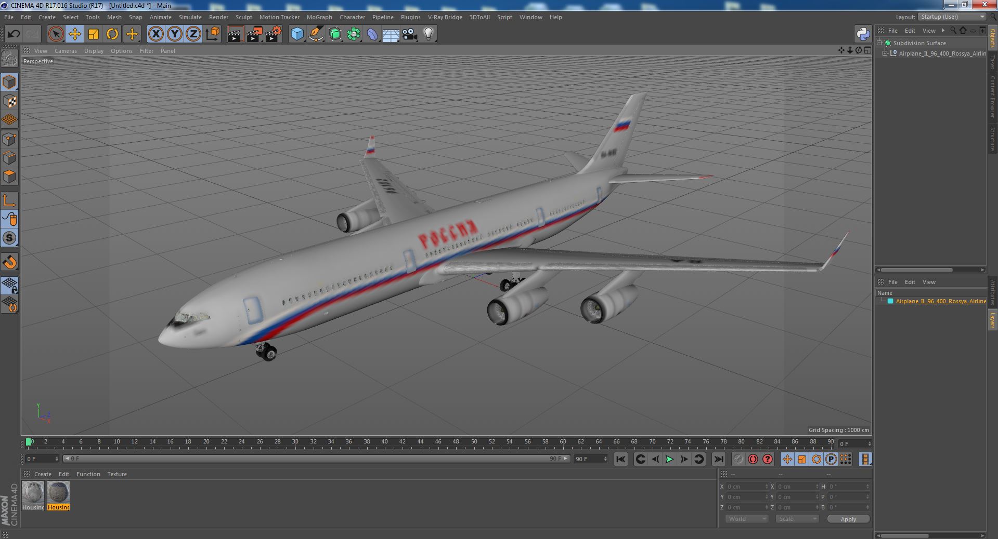Open the Array modeling objects icon
The height and width of the screenshot is (539, 998).
[354, 34]
